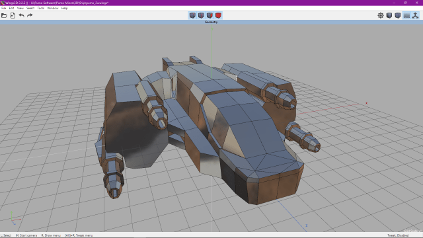Select face selection mode cube
Viewport: 423px width, 238px height.
pos(210,15)
